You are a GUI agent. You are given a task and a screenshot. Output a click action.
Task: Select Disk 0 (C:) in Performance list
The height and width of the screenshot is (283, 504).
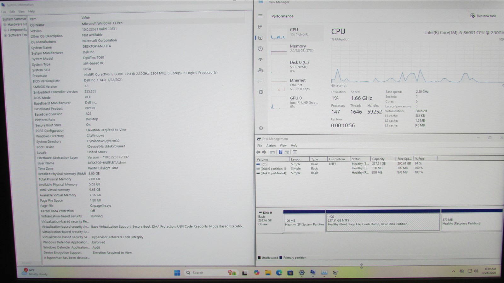pos(296,66)
